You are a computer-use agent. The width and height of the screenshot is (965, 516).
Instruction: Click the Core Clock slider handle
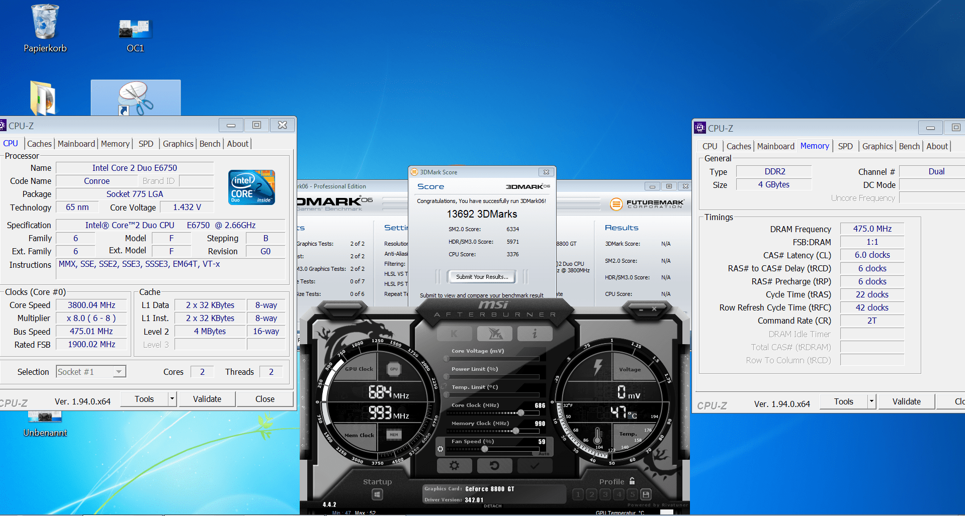point(521,413)
